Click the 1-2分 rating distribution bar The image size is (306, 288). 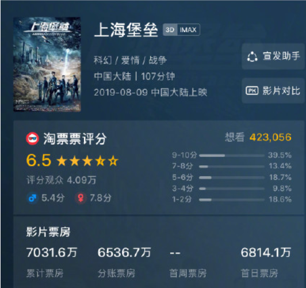pyautogui.click(x=232, y=200)
